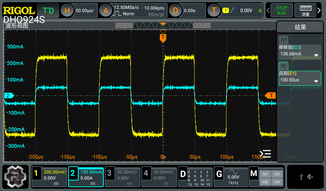Click the peak-to-peak measurement icon

click(283, 40)
